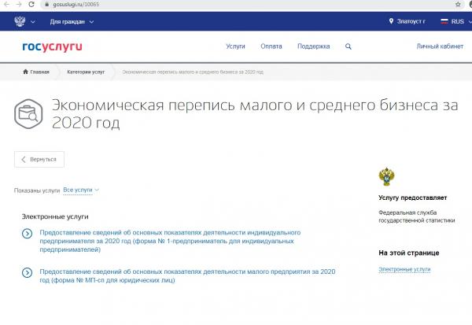Viewport: 472px width, 325px height.
Task: Click arrow icon beside the 1-предприниматель form service
Action: [27, 234]
